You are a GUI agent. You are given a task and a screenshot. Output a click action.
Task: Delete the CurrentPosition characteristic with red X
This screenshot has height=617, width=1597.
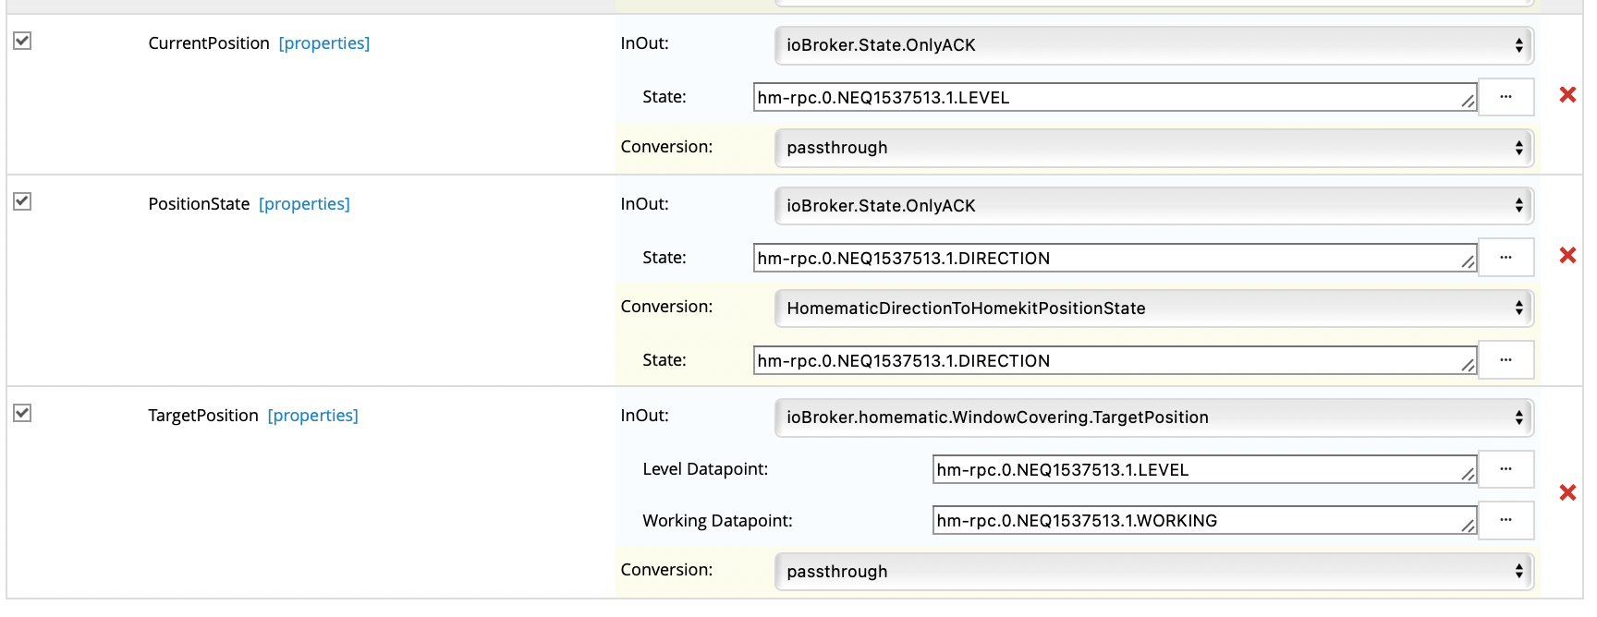(x=1567, y=95)
